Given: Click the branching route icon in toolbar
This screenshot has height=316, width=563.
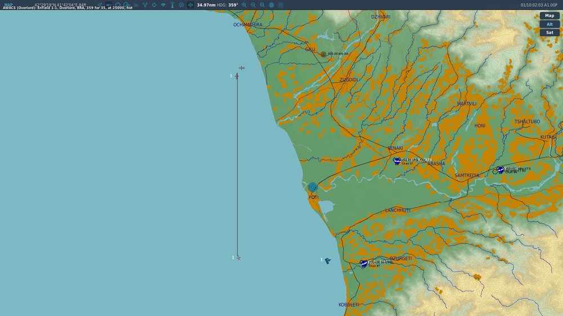Looking at the screenshot, I should coord(145,5).
